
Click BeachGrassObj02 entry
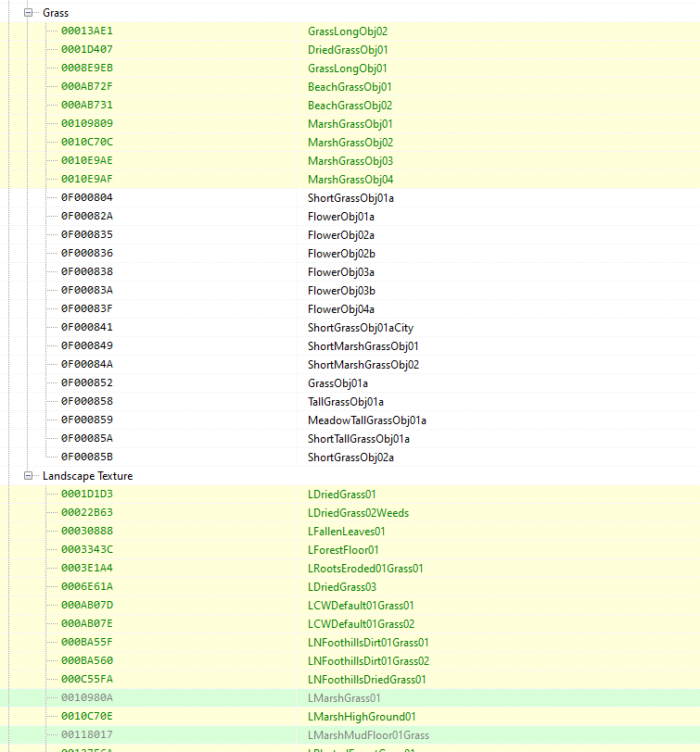350,106
